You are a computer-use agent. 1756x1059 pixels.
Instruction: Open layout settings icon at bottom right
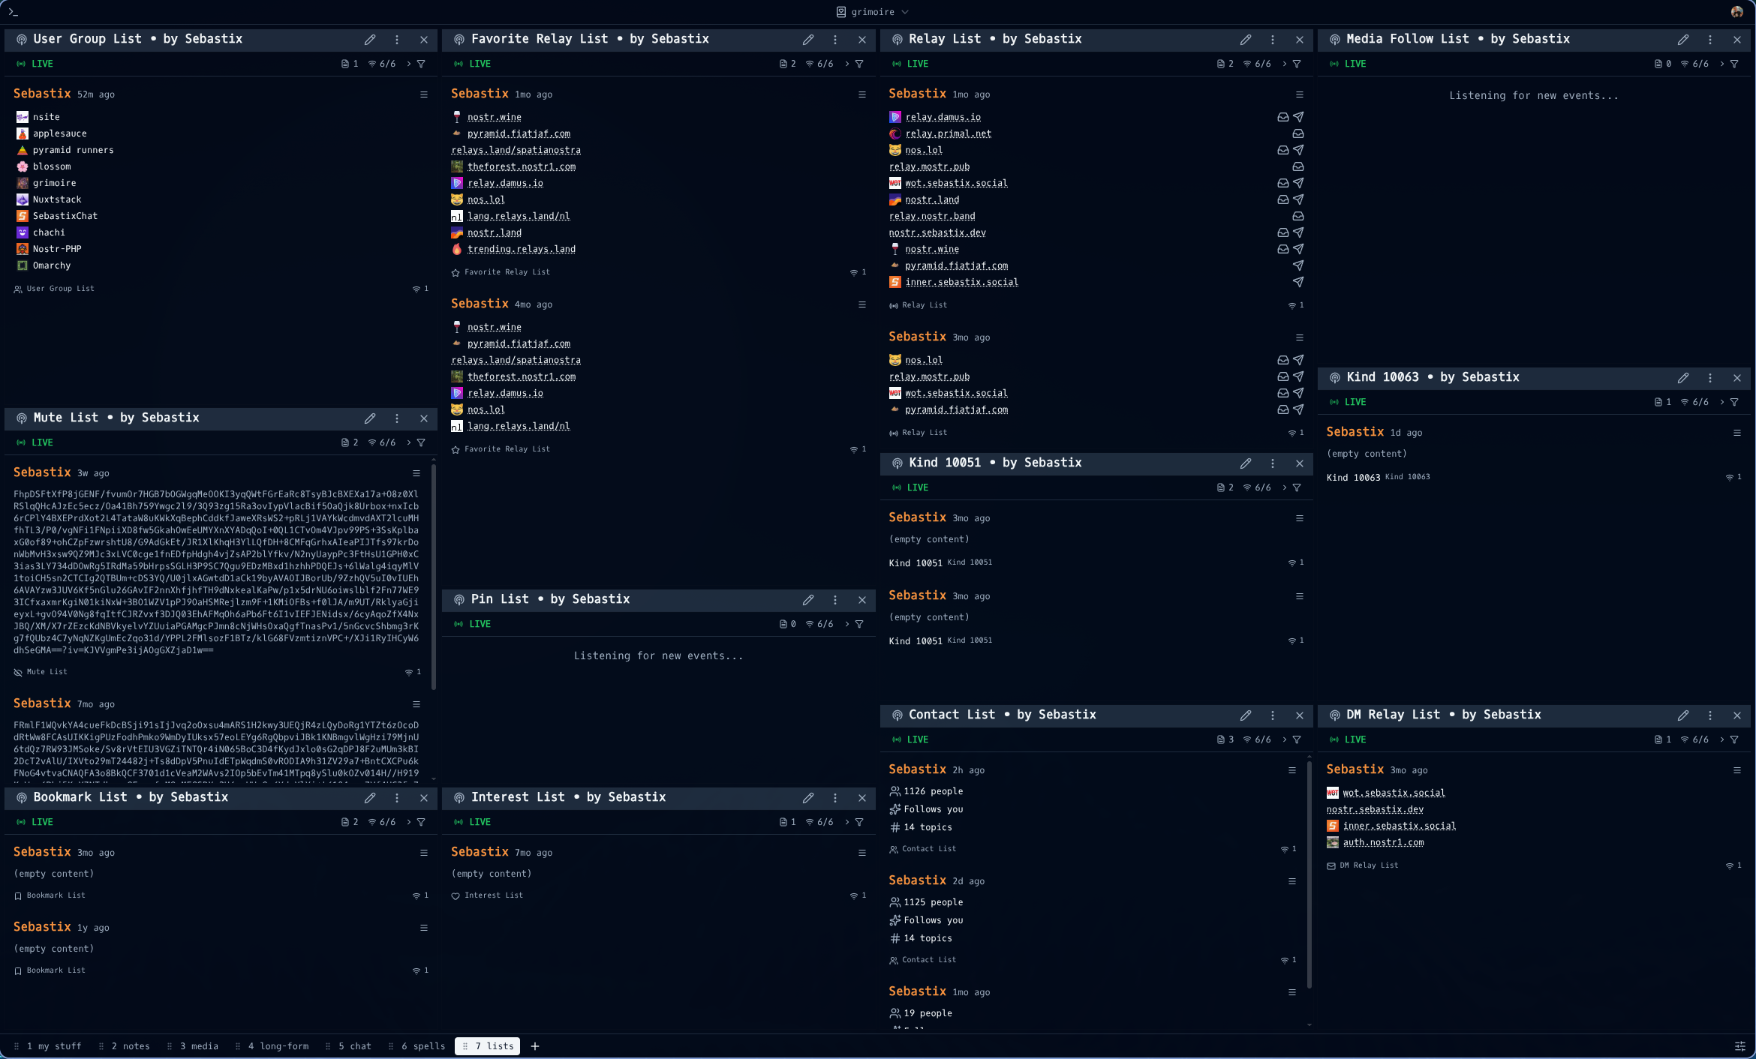[1739, 1046]
